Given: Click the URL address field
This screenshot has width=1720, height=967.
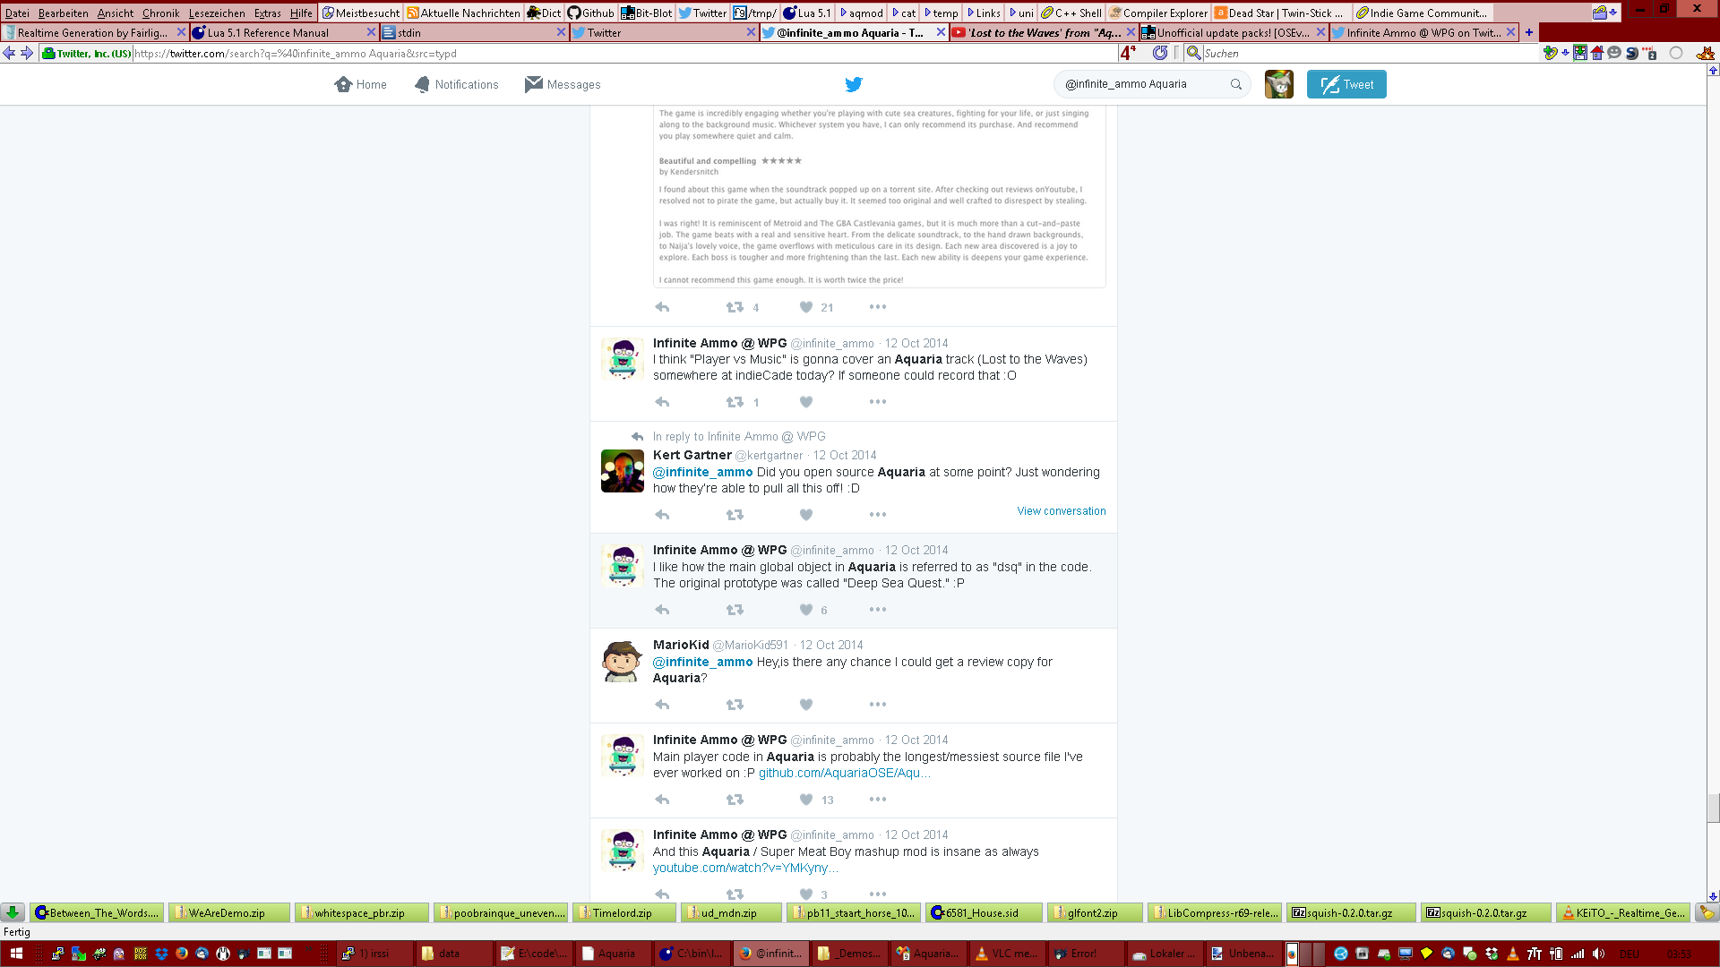Looking at the screenshot, I should click(x=623, y=53).
